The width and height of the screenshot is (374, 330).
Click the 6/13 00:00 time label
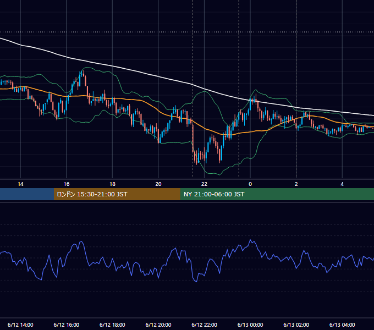tap(250, 324)
